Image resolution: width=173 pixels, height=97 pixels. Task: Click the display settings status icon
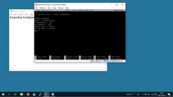105,61
